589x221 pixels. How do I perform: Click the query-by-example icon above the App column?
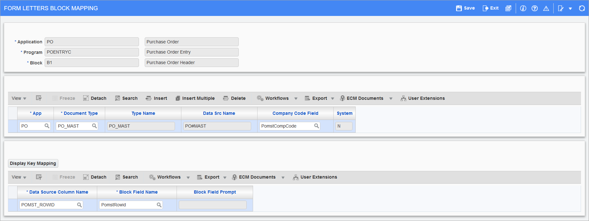coord(39,98)
